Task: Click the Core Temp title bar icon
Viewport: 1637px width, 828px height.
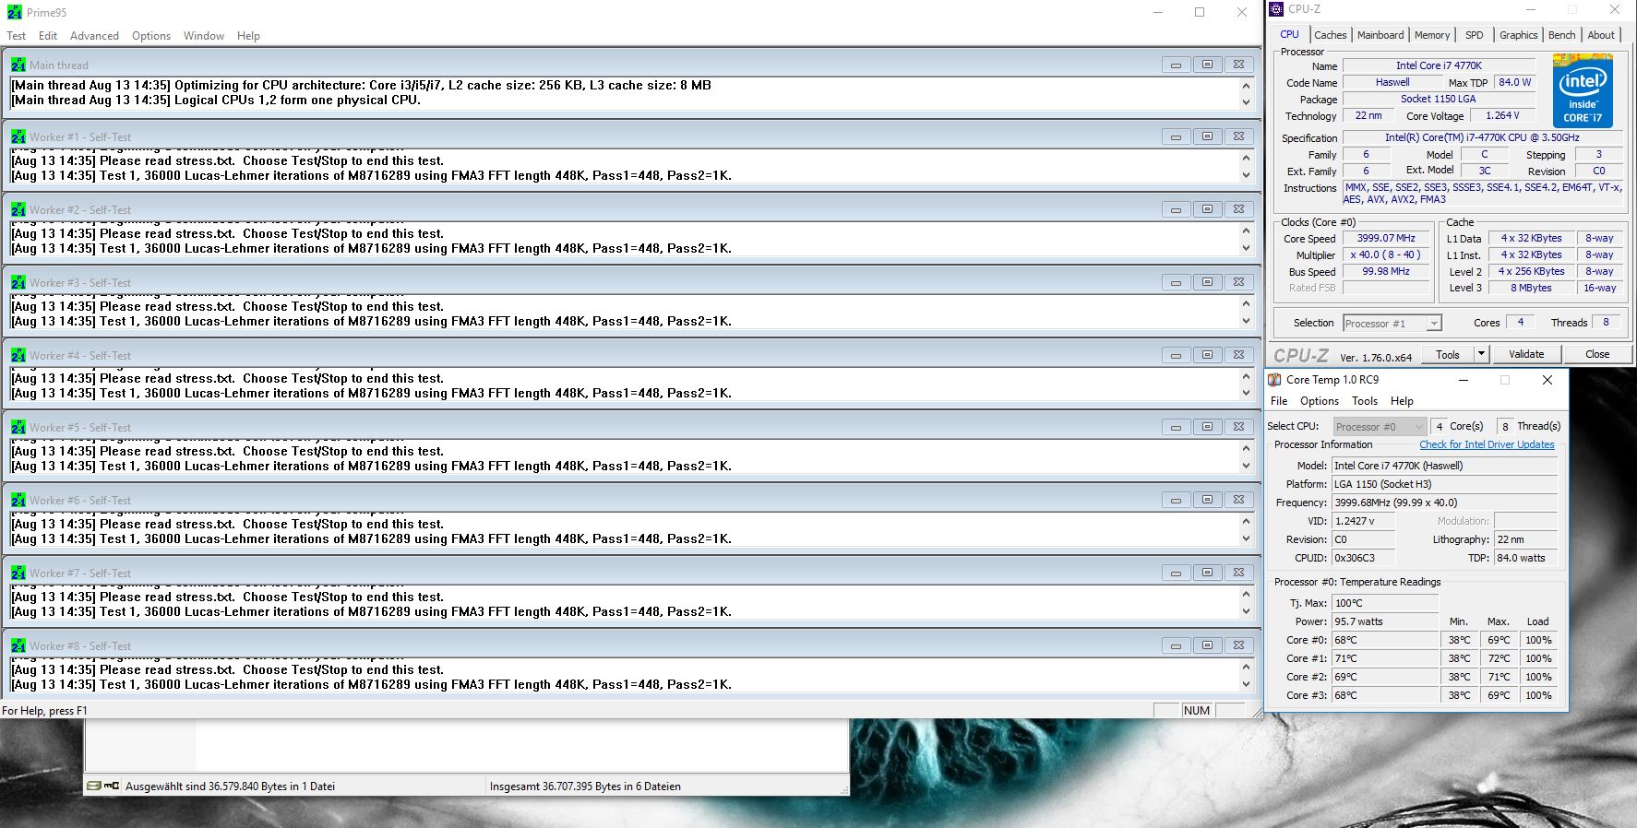Action: [1274, 380]
